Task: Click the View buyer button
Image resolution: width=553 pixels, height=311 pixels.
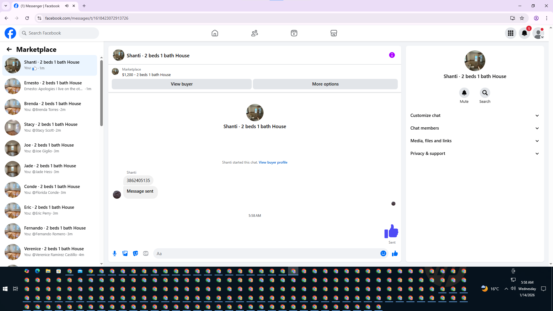Action: point(181,84)
